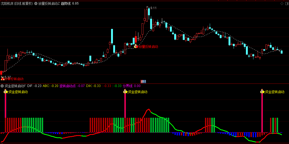Toggle the side panel icon at top right
This screenshot has width=289, height=144.
point(286,3)
